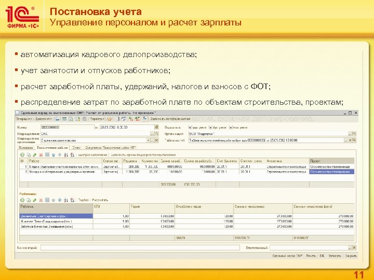
Task: Click the add row icon in works table toolbar
Action: click(x=22, y=155)
